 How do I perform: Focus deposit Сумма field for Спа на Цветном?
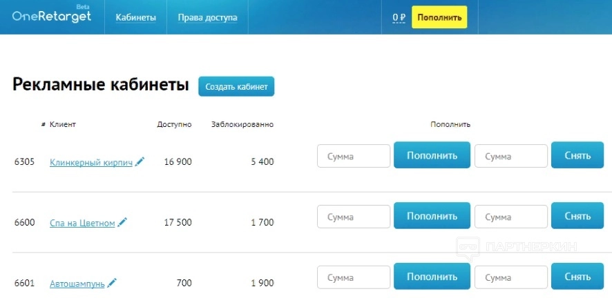coord(354,217)
